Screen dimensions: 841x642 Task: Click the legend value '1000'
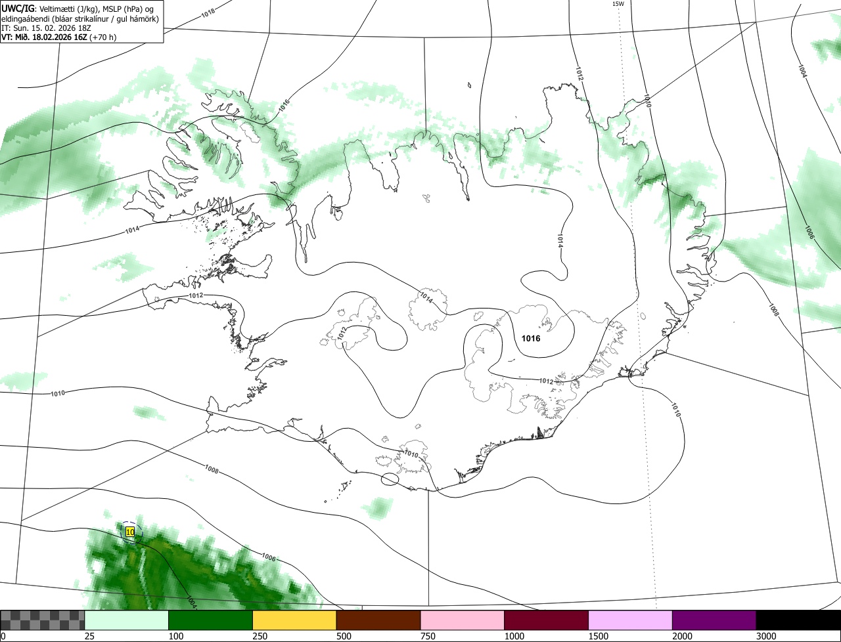click(x=513, y=636)
